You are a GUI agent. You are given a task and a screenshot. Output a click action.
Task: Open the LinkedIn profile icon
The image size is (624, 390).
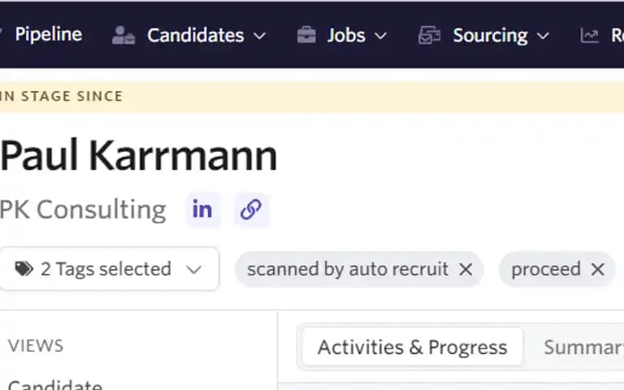(202, 210)
